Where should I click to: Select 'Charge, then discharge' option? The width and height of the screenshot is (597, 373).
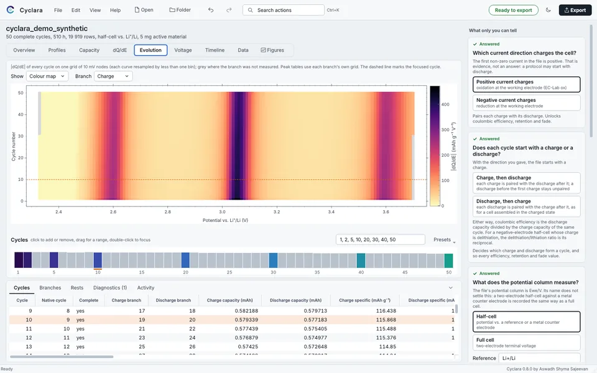(526, 183)
